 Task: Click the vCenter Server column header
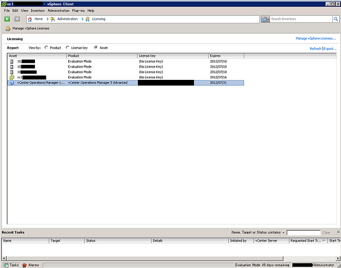tap(271, 241)
